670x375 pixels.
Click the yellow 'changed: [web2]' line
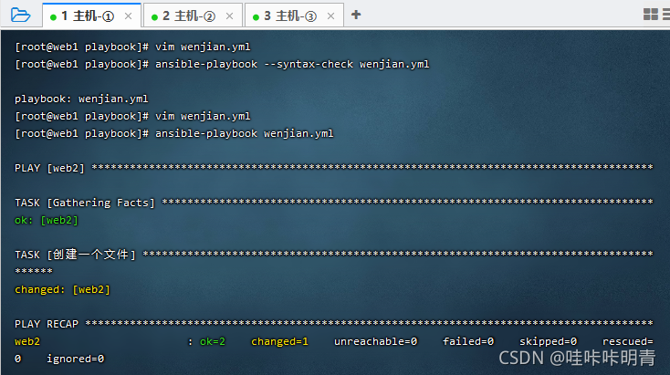click(62, 289)
